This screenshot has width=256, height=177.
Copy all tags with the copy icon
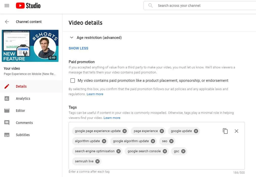[225, 131]
